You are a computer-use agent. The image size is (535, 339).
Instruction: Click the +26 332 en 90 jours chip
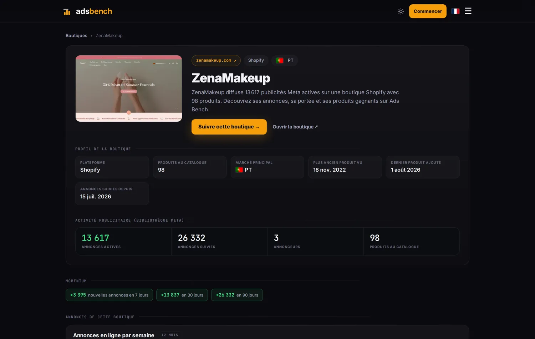[x=237, y=295]
